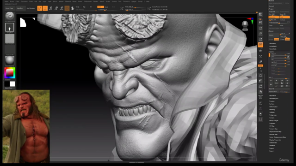The image size is (296, 166).
Task: Adjust the Draw Size slider
Action: click(135, 9)
